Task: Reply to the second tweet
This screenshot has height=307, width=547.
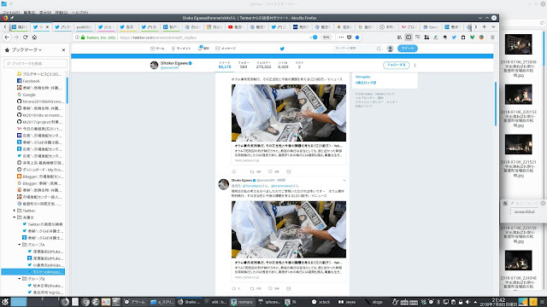Action: (234, 288)
